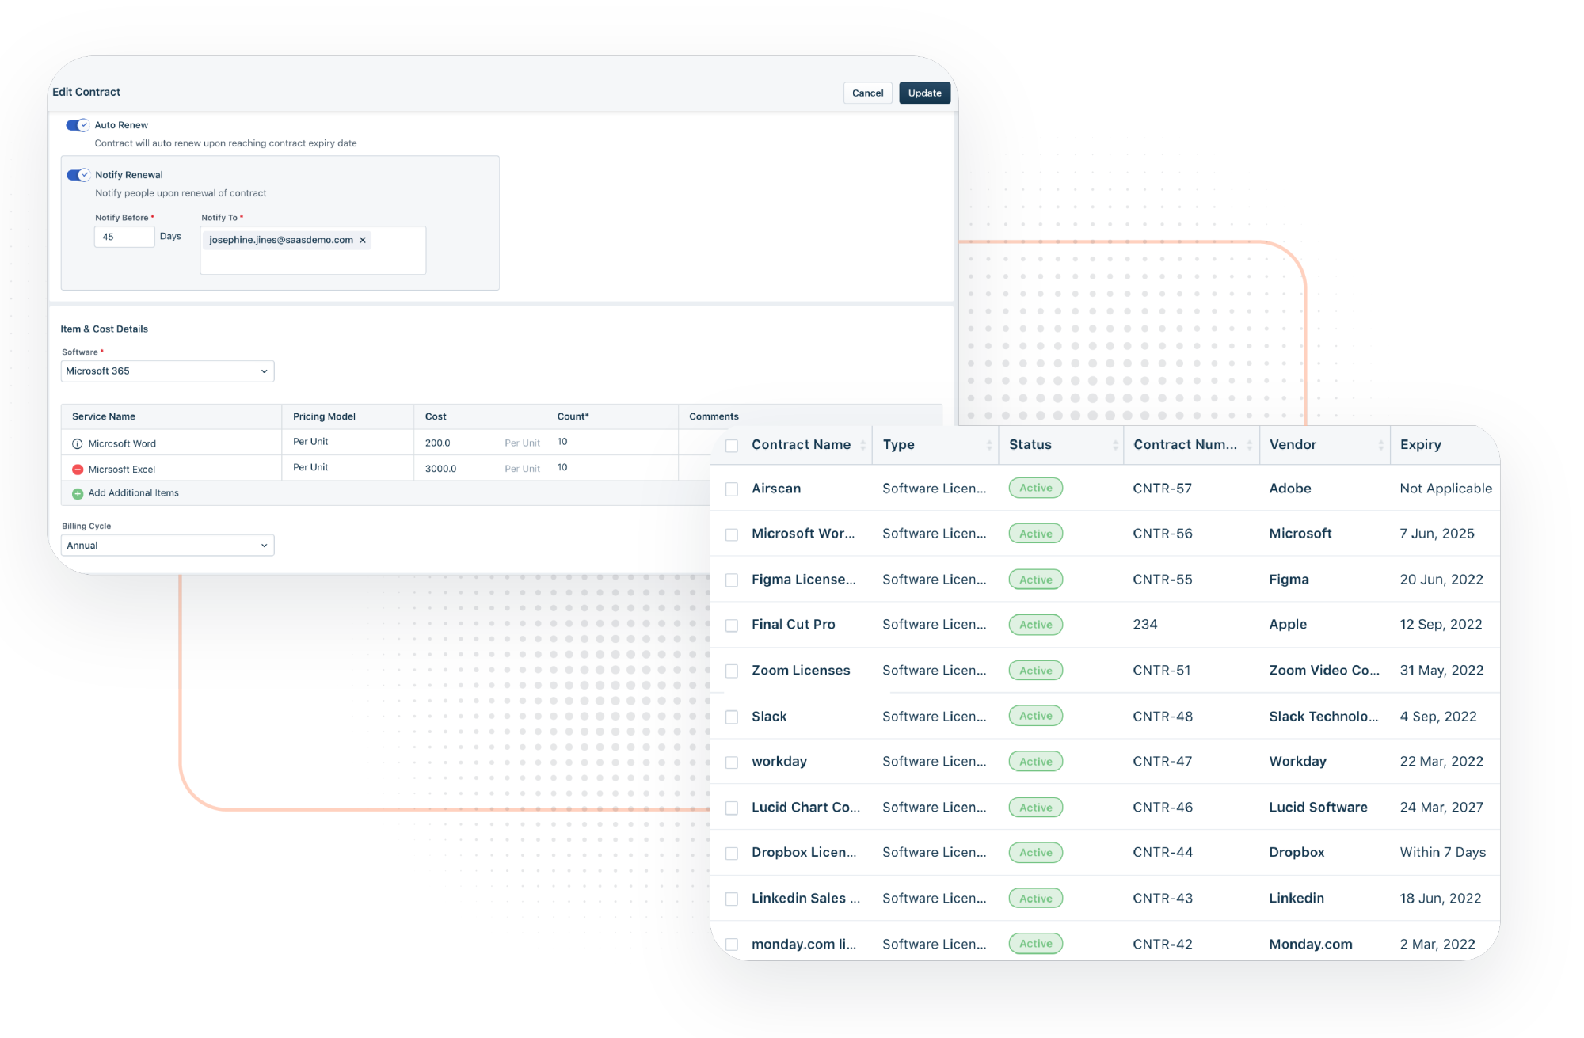Click the green plus Add Additional Items icon
This screenshot has width=1584, height=1038.
[77, 492]
